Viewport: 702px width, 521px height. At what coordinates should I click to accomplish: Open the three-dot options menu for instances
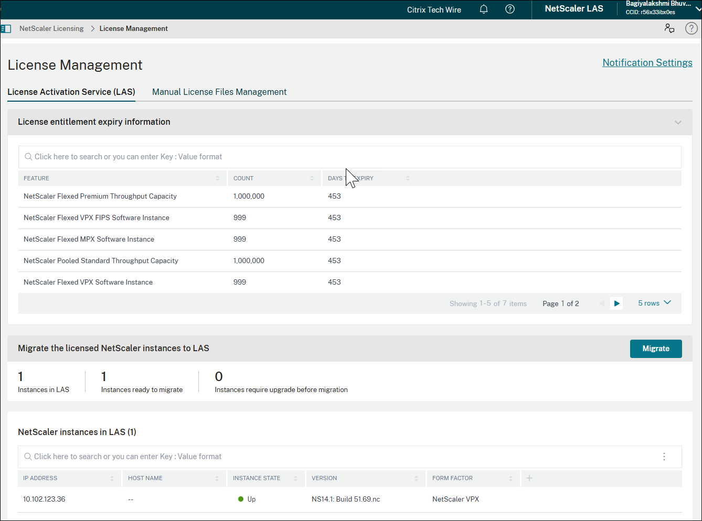point(664,457)
